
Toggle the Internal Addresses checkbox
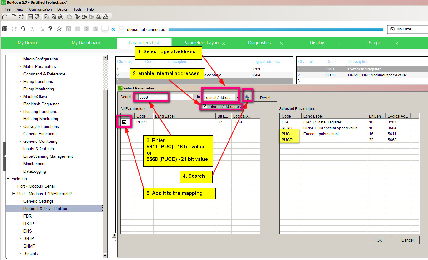pyautogui.click(x=204, y=106)
